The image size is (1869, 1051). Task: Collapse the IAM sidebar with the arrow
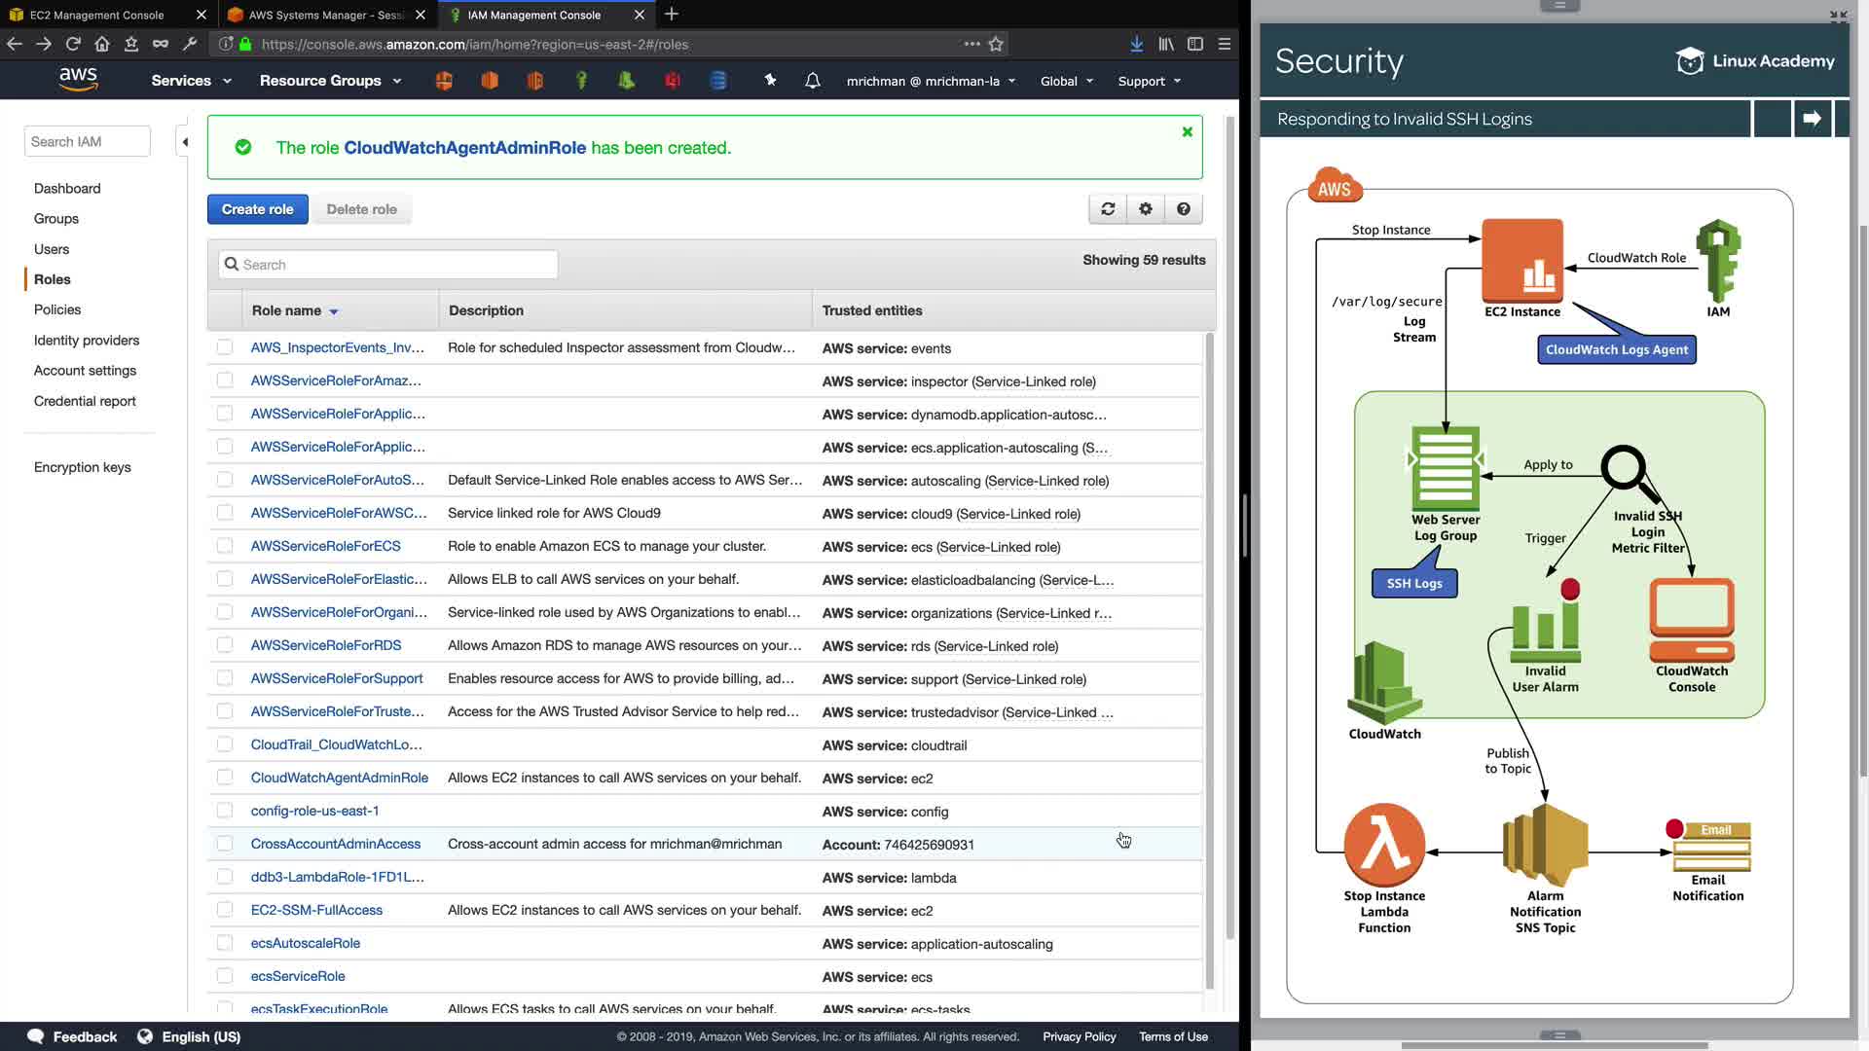(x=184, y=142)
